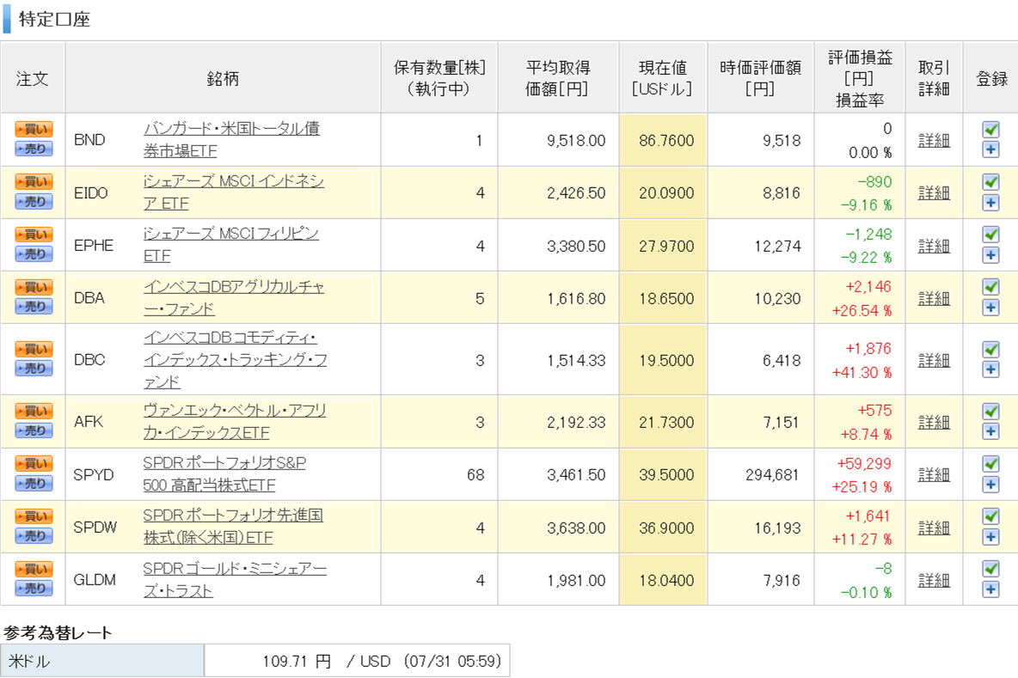Image resolution: width=1018 pixels, height=678 pixels.
Task: Expand the blue plus icon for GLDM
Action: [x=990, y=589]
